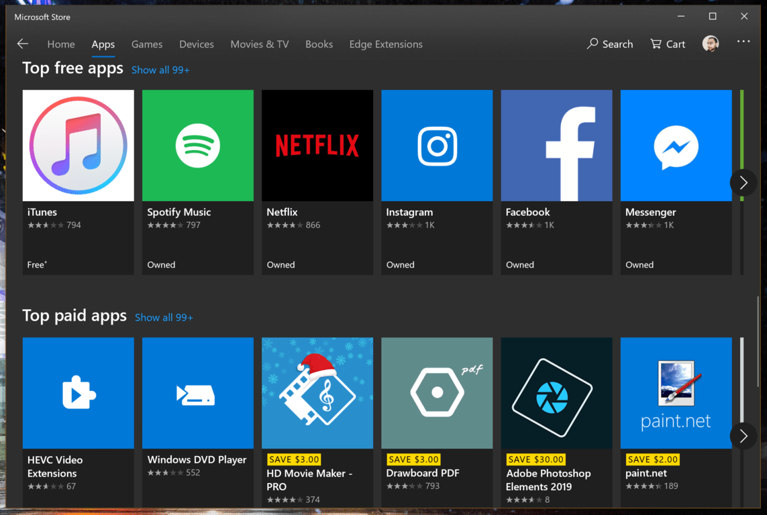Viewport: 767px width, 515px height.
Task: Open the Spotify Music app icon
Action: pyautogui.click(x=197, y=145)
